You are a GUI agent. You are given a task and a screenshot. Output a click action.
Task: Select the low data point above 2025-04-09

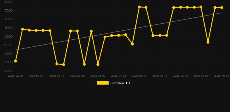click(98, 64)
